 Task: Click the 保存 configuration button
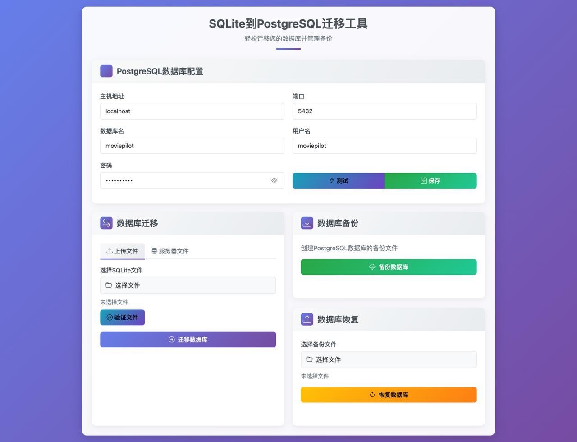click(x=430, y=181)
